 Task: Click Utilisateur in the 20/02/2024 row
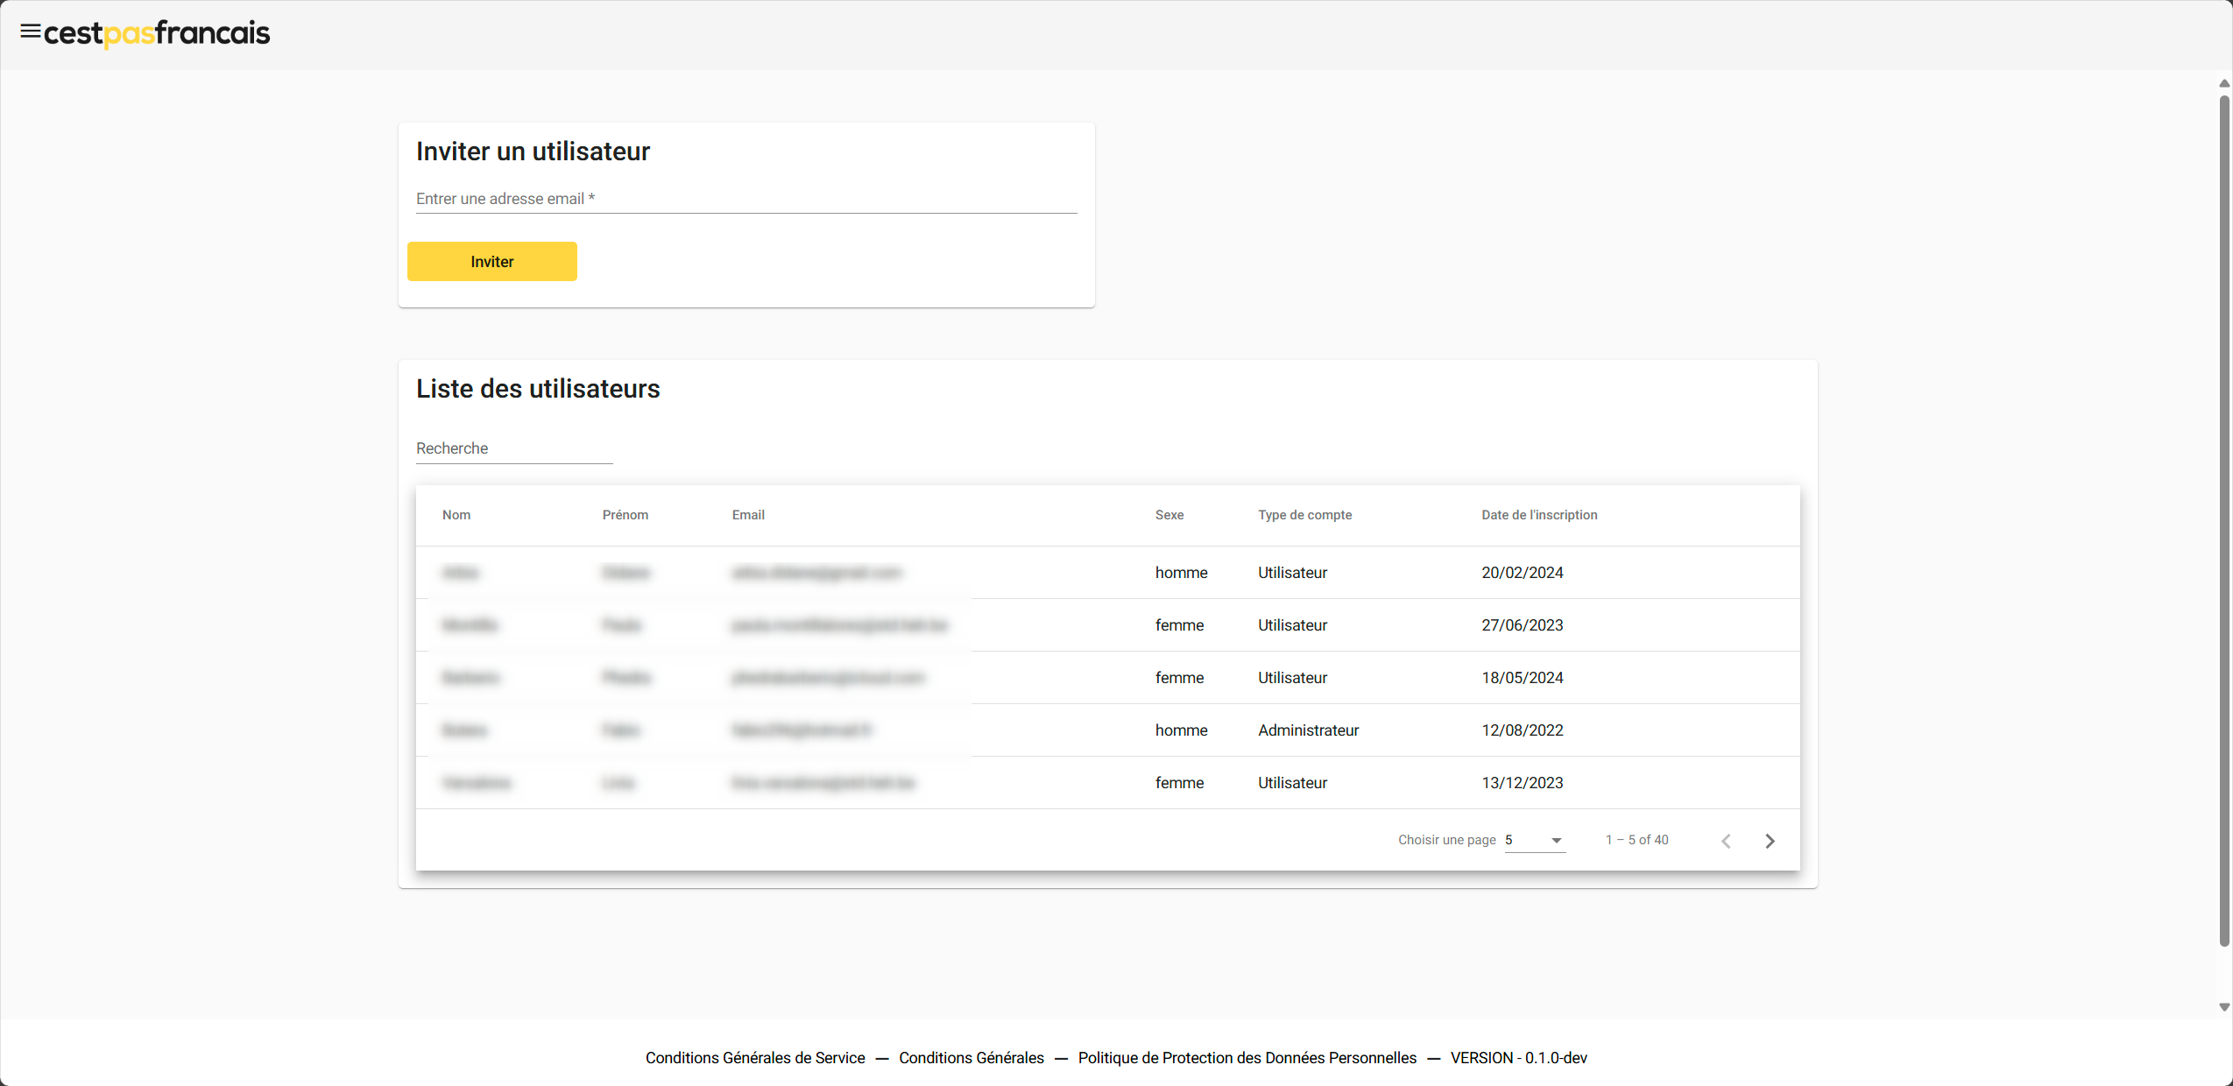1293,573
